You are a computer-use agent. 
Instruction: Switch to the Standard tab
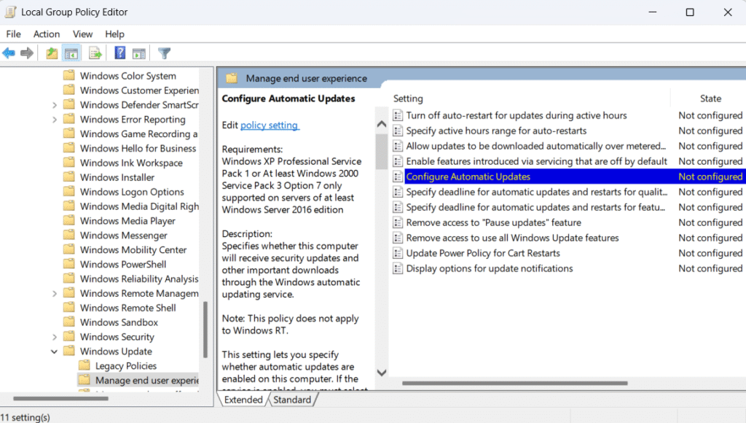point(291,400)
